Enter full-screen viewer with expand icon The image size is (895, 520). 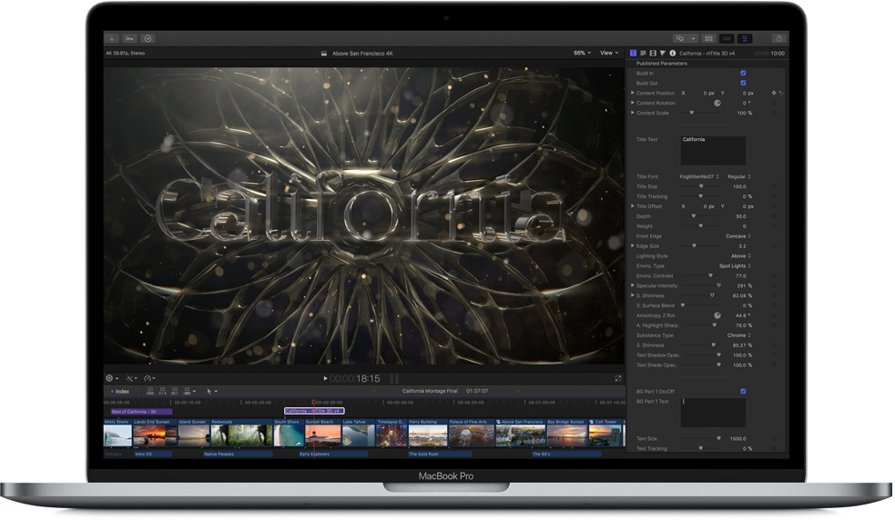[x=617, y=378]
